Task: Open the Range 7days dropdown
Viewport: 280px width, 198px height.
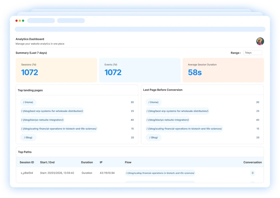Action: [x=253, y=53]
